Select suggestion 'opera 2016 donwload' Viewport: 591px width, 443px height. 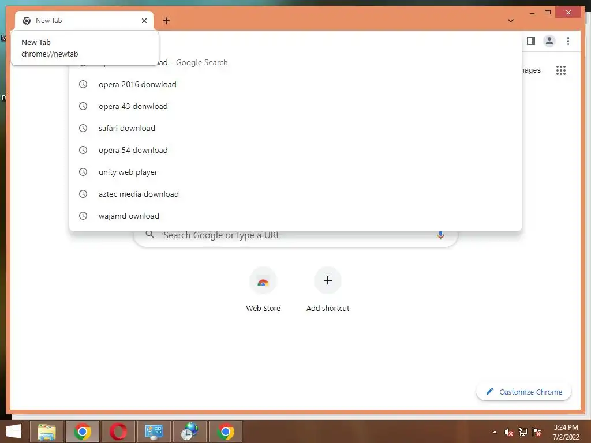(x=295, y=84)
